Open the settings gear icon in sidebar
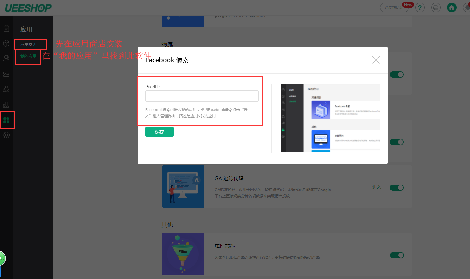 6,135
